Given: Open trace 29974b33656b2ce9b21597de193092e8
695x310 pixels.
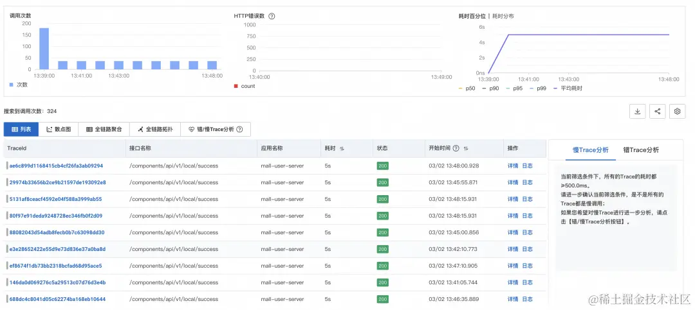Looking at the screenshot, I should [58, 182].
